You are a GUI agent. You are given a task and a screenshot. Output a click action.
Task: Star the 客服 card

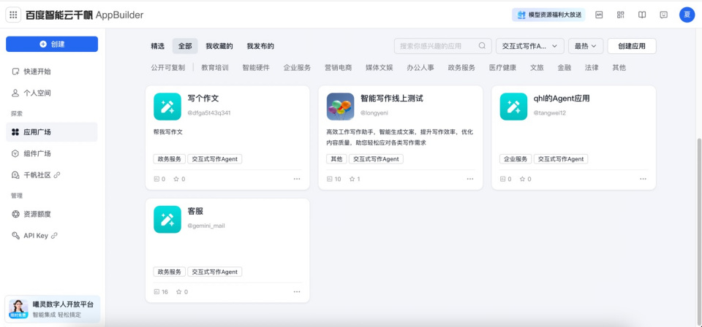[x=178, y=292]
